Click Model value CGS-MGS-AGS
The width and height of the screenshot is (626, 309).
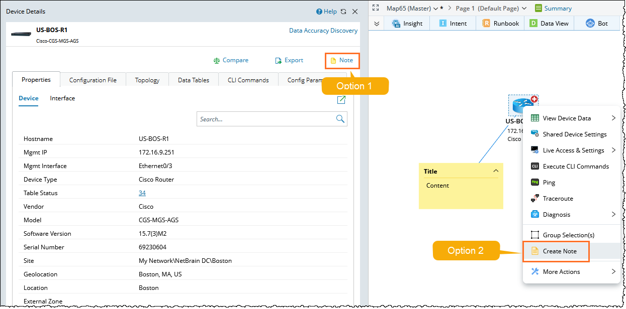point(158,220)
